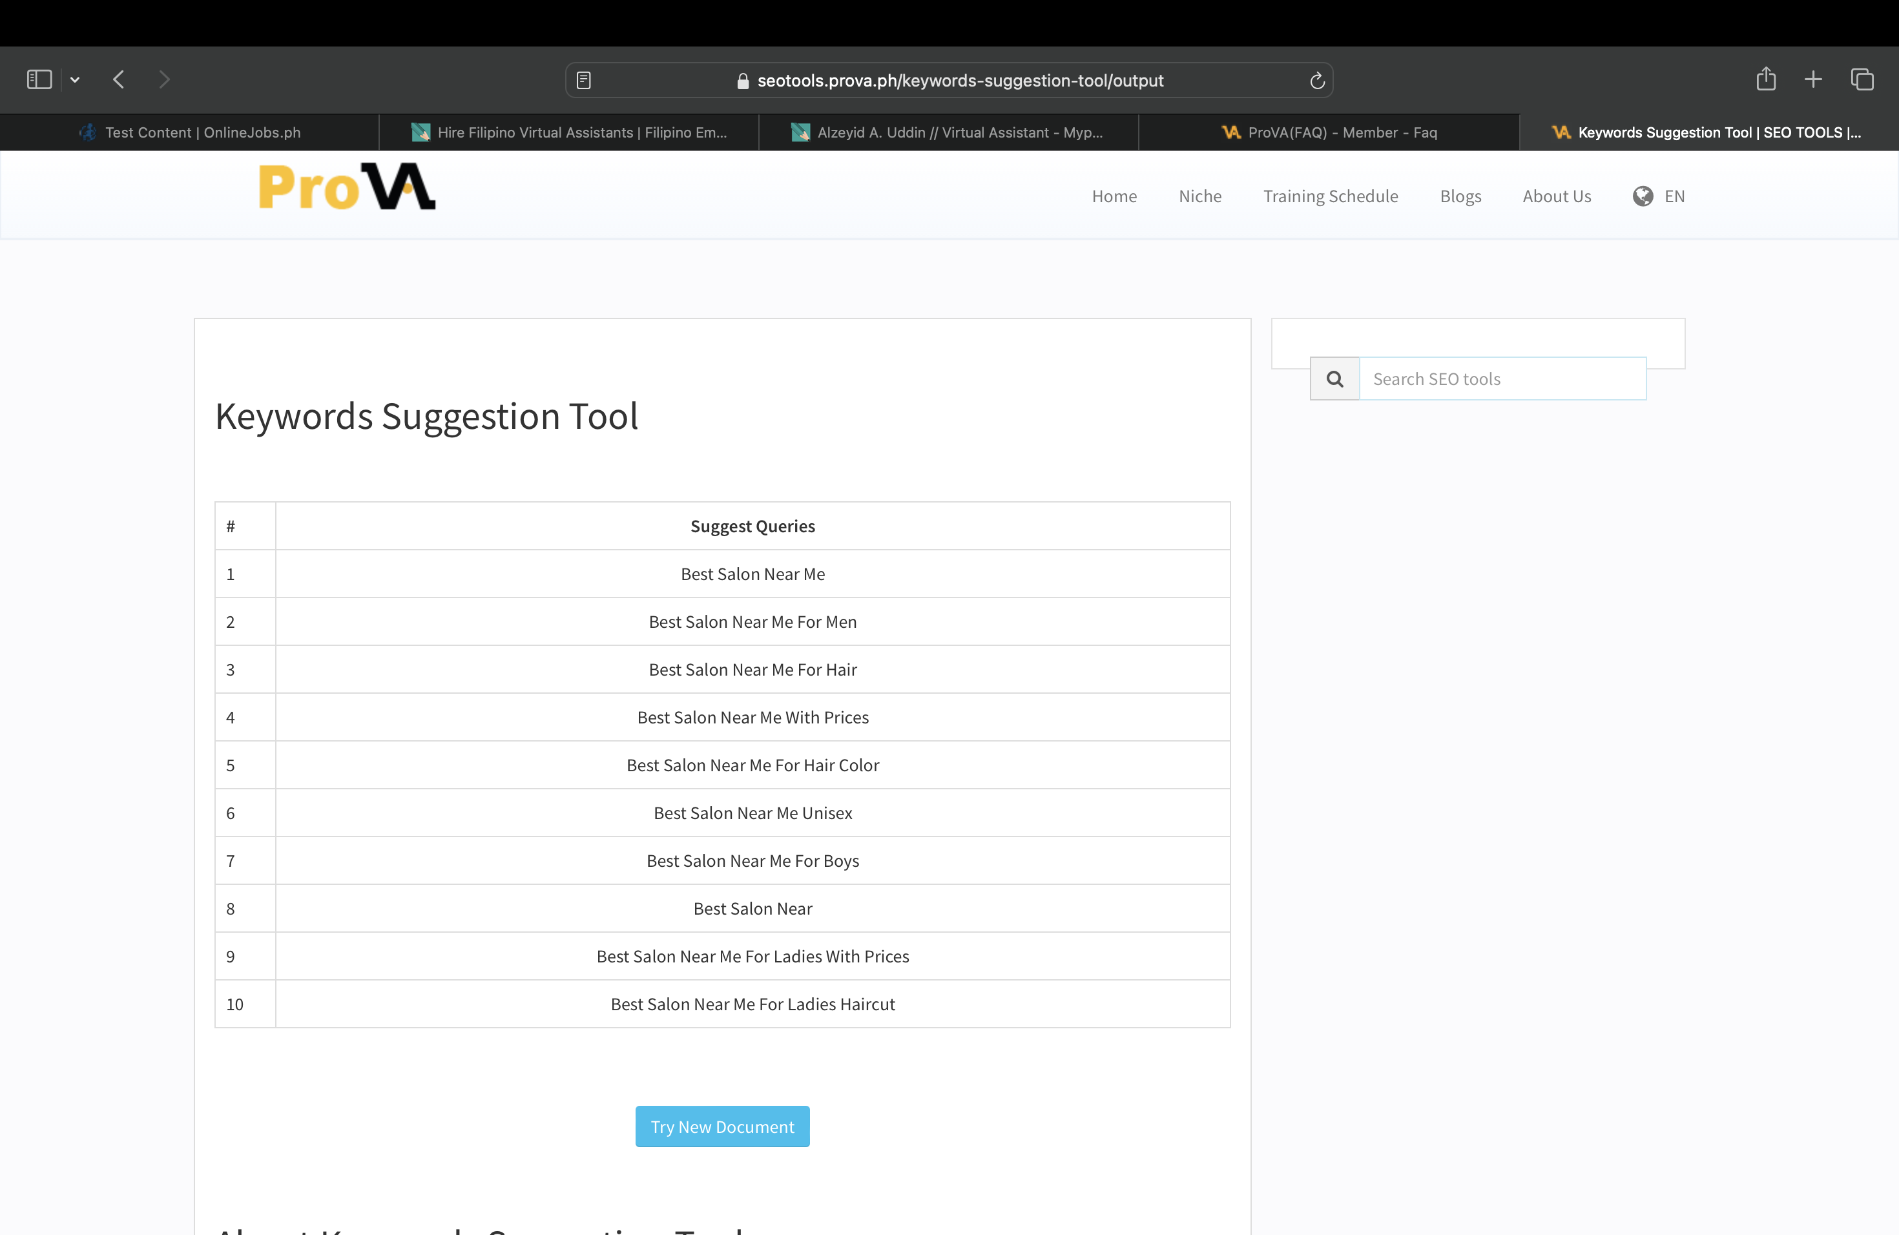Viewport: 1899px width, 1235px height.
Task: Click the Try New Document button
Action: (x=722, y=1126)
